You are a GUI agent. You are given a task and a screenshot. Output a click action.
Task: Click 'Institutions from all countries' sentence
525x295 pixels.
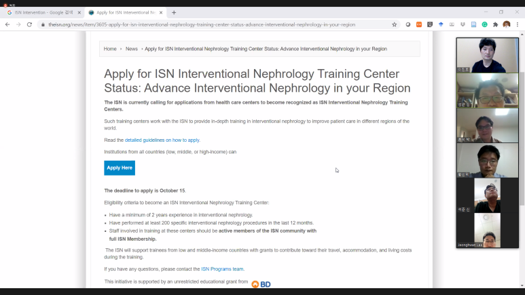point(170,152)
